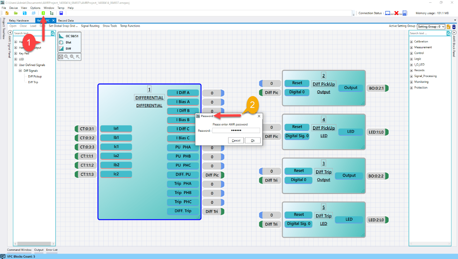Click the new project toolbar icon
Screen dimensions: 458x259
click(x=7, y=13)
